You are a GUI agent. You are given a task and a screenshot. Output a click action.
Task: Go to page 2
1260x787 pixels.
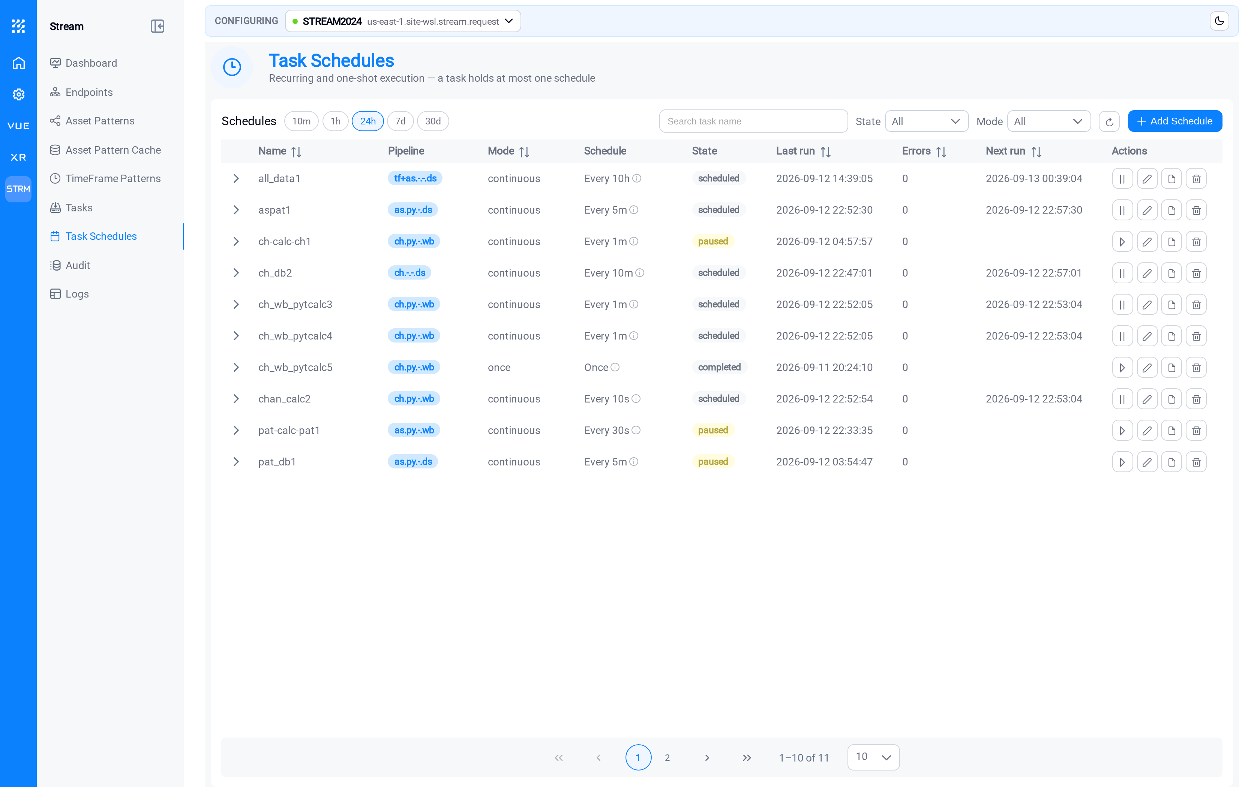click(x=667, y=758)
